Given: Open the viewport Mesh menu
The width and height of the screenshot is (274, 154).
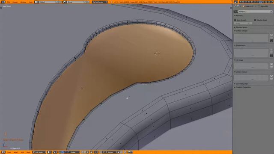Looking at the screenshot, I should (28, 152).
